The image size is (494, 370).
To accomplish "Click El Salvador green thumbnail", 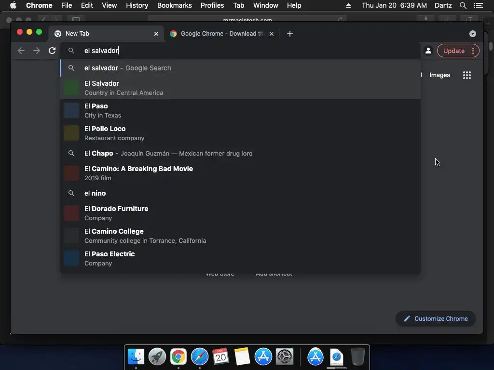I will (71, 88).
